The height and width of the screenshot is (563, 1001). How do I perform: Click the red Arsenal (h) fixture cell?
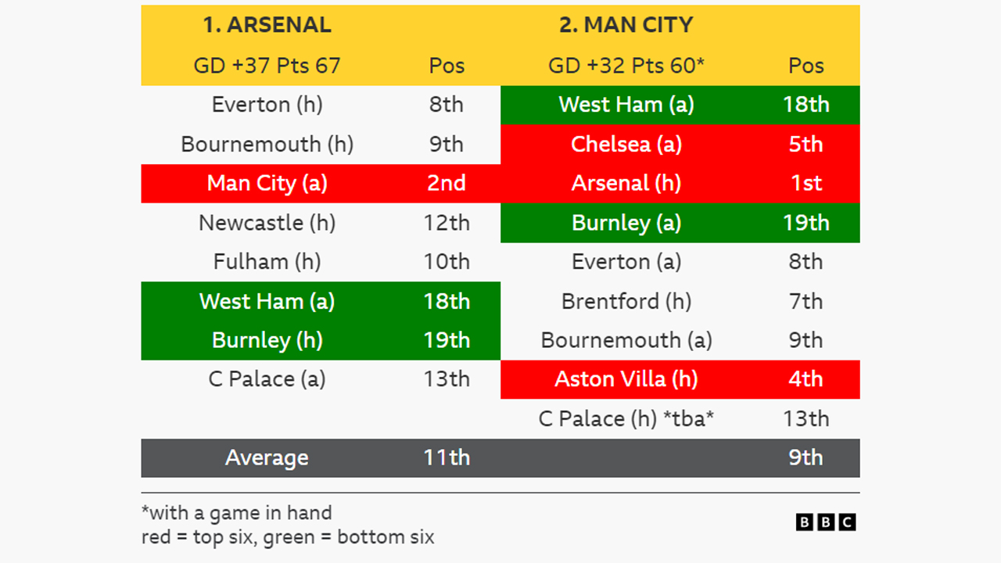[626, 184]
